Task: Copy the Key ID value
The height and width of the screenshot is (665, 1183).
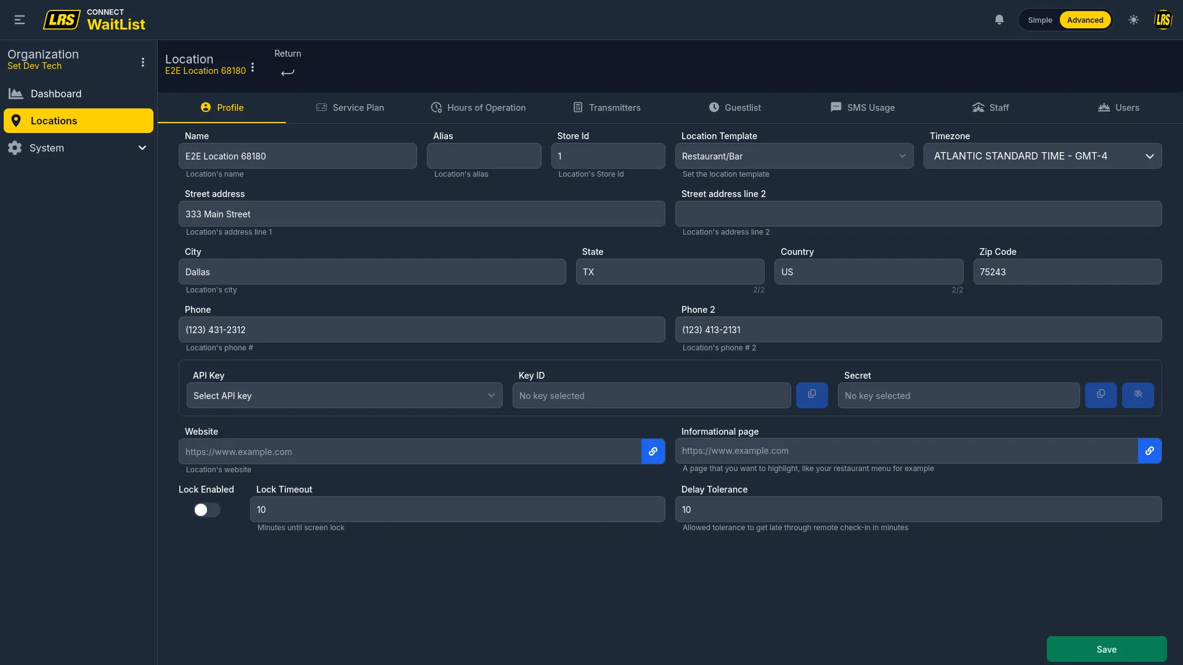Action: (812, 395)
